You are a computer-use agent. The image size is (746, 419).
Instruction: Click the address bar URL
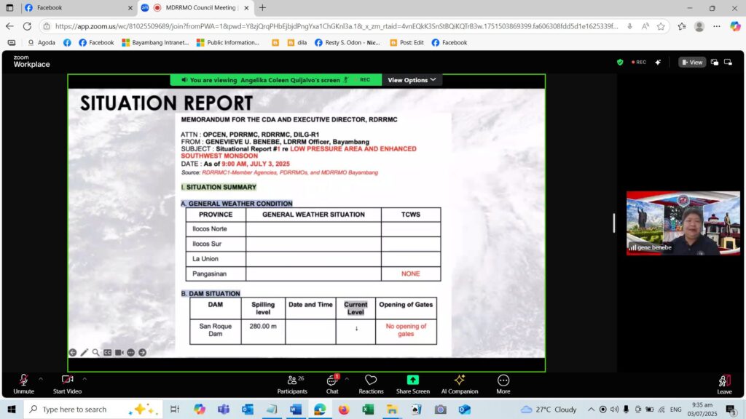[x=337, y=26]
